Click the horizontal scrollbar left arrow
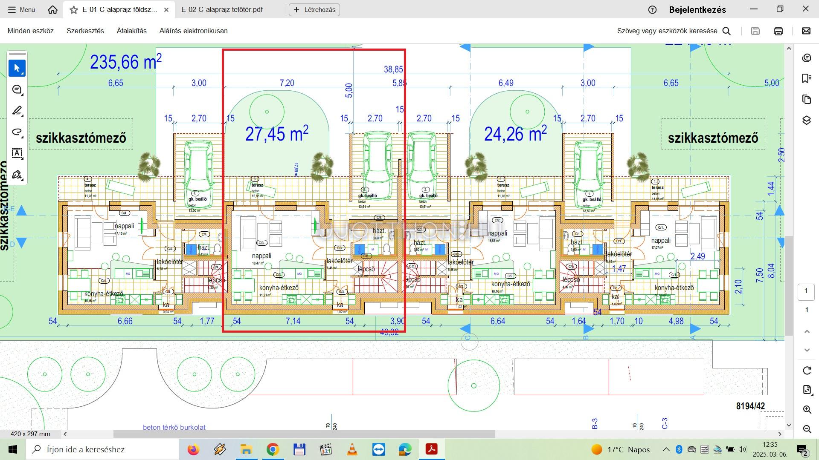 tap(65, 434)
